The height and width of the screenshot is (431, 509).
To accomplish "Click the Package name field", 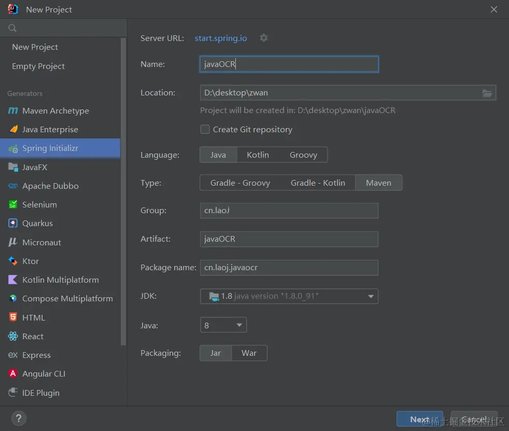I will 289,268.
